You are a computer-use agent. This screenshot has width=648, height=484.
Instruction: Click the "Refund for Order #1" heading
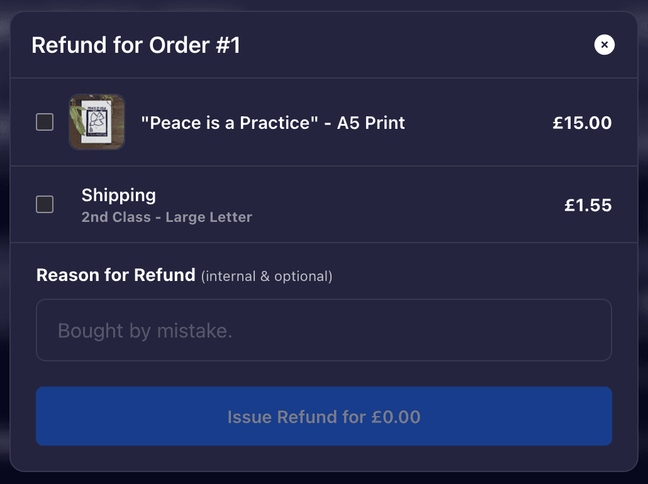[136, 45]
